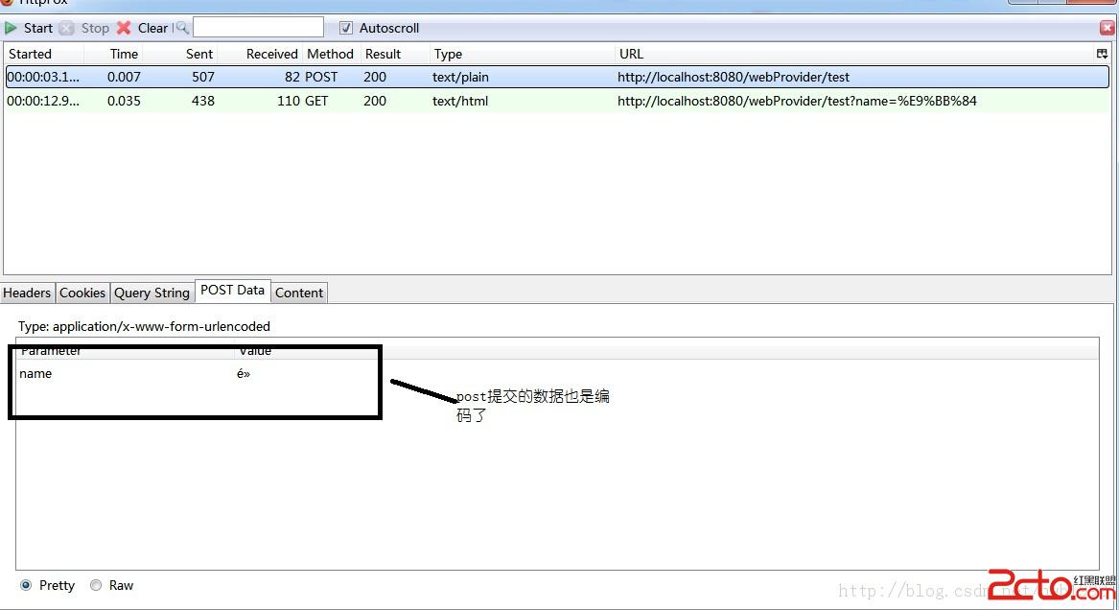Select the Raw radio button

pos(96,585)
